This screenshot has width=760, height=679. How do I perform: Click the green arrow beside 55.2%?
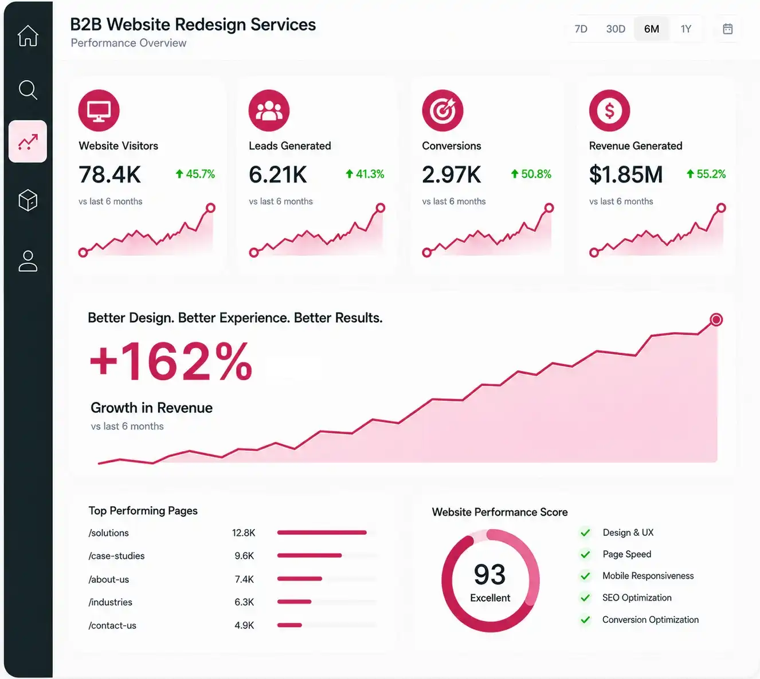[x=690, y=173]
